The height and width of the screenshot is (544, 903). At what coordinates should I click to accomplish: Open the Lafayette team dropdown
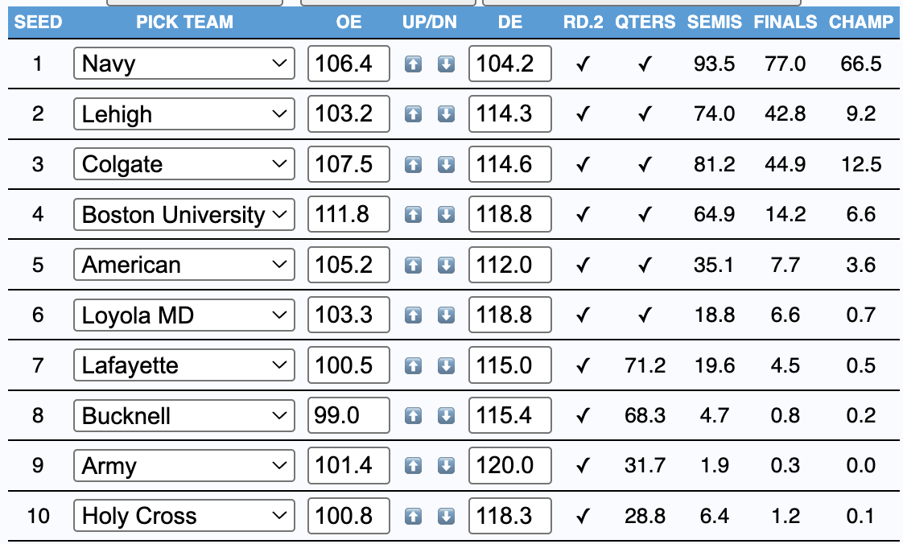(183, 366)
